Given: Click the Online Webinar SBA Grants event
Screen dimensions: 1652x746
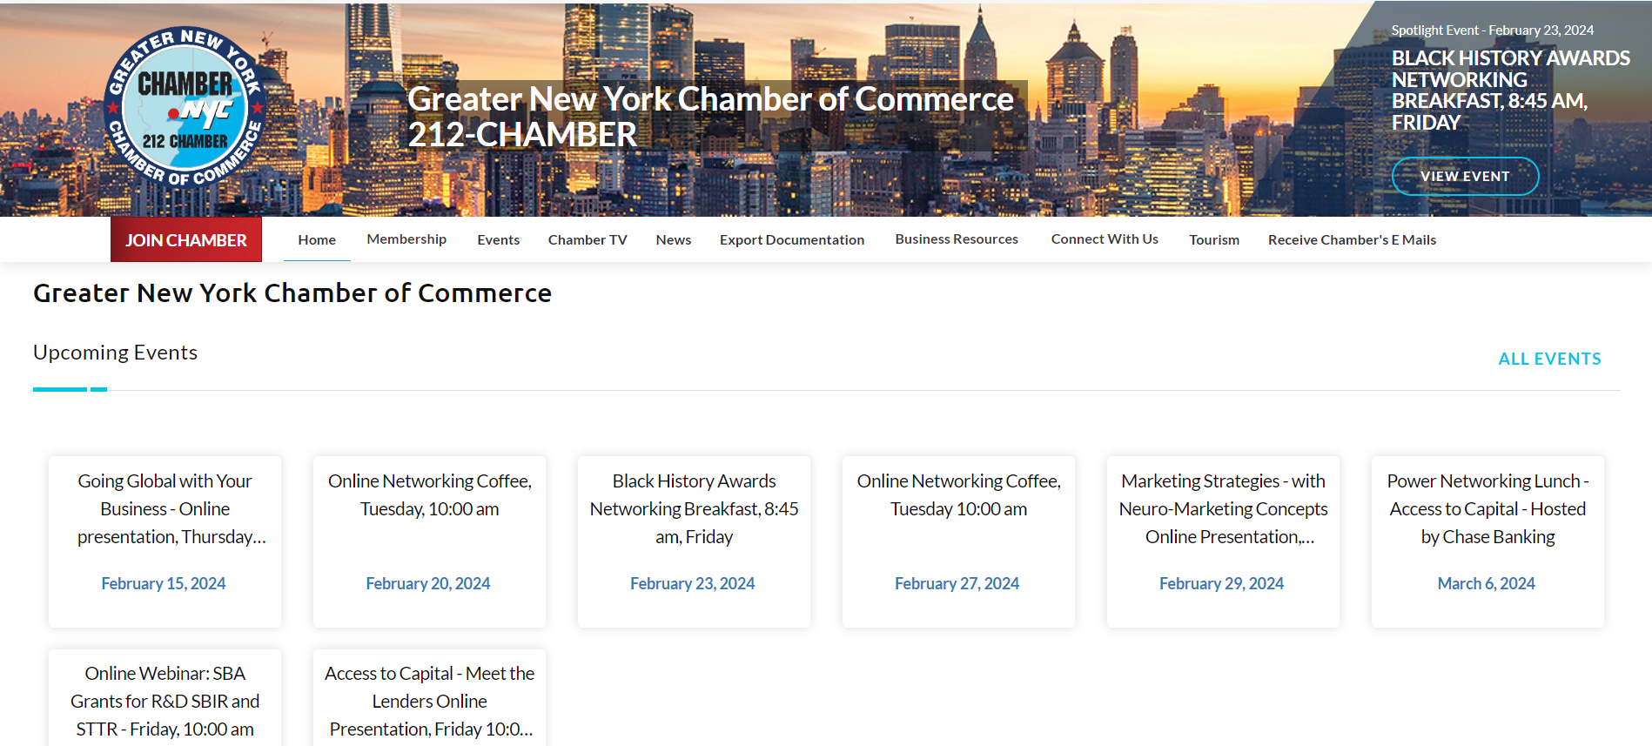Looking at the screenshot, I should (x=165, y=701).
